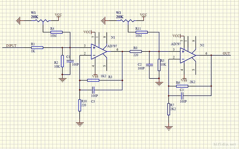Screen dimensions: 239x149
Task: Select the N1 AD797 op-amp triangle symbol
Action: 99,52
